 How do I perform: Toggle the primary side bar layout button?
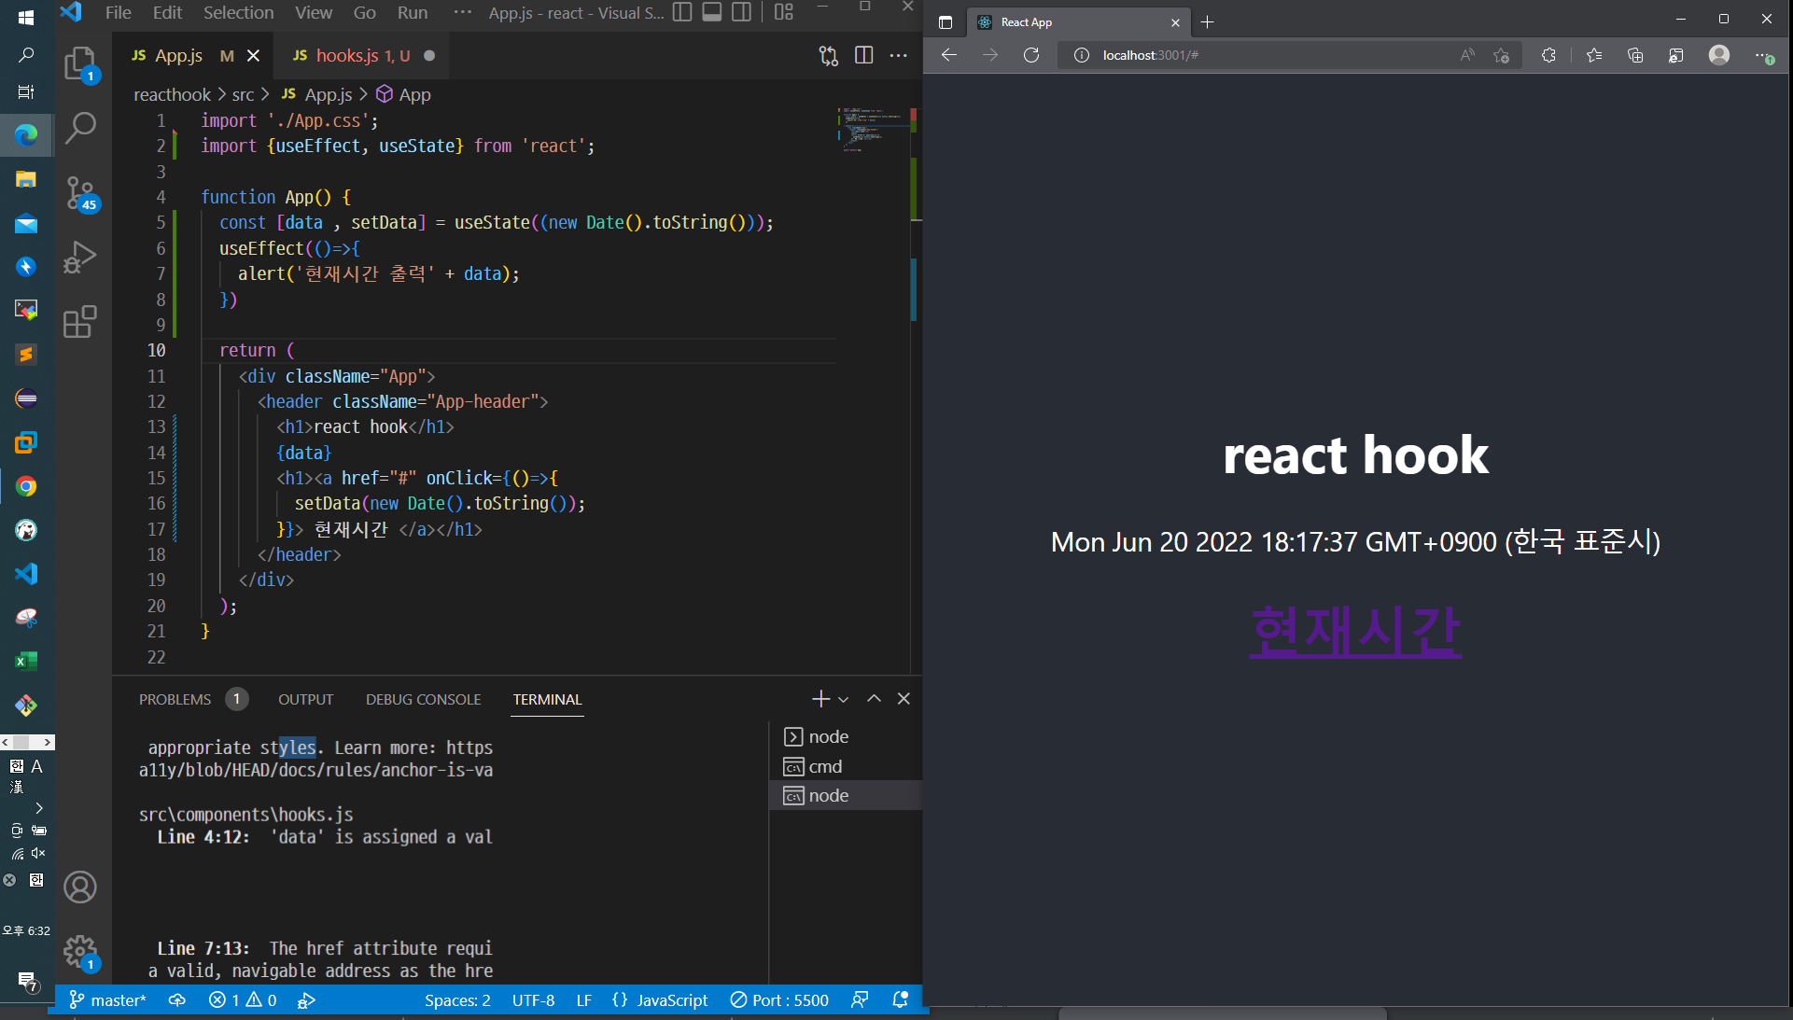(x=682, y=13)
